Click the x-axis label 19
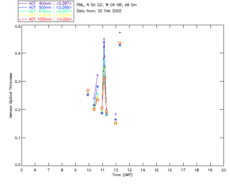230x184 pixels. (210, 170)
